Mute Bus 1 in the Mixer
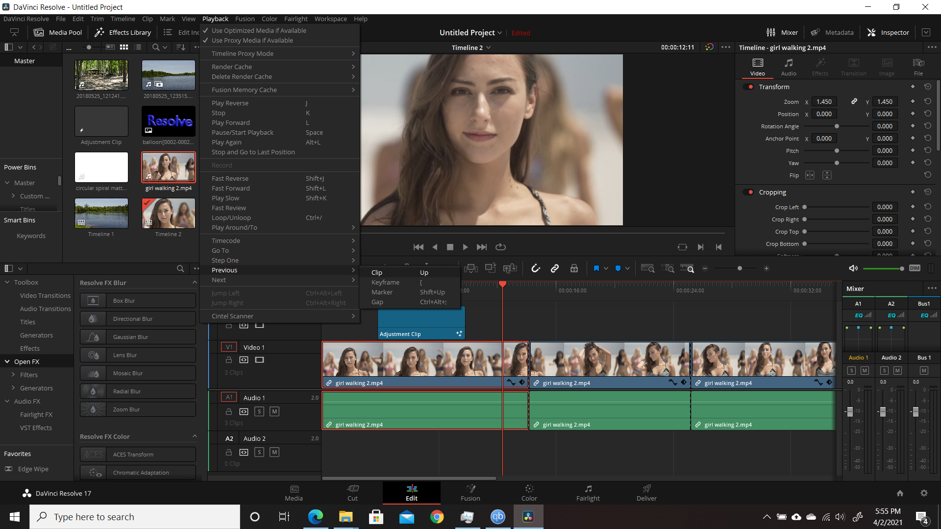The image size is (941, 529). click(x=924, y=370)
